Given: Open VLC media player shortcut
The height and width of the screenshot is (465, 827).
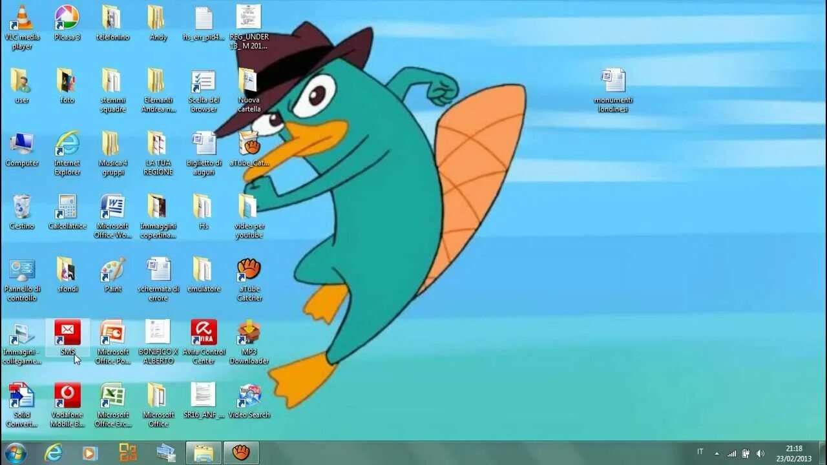Looking at the screenshot, I should coord(22,26).
